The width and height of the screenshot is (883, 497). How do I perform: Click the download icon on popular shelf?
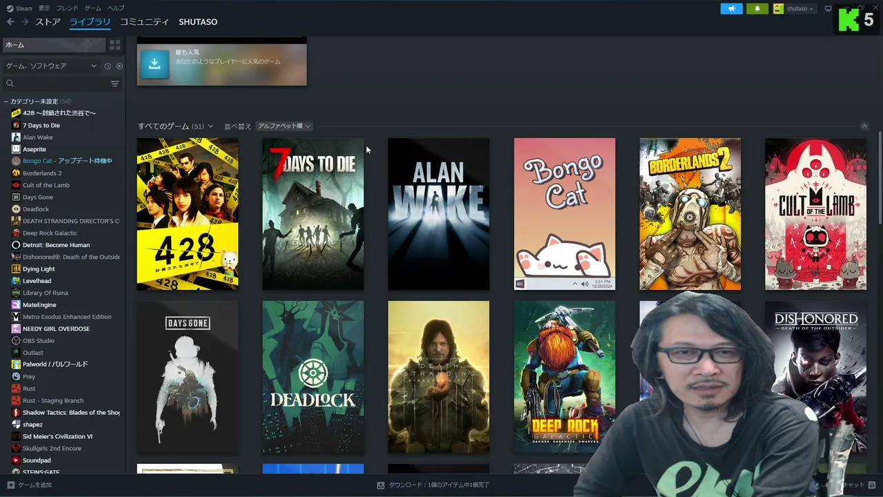pos(155,64)
